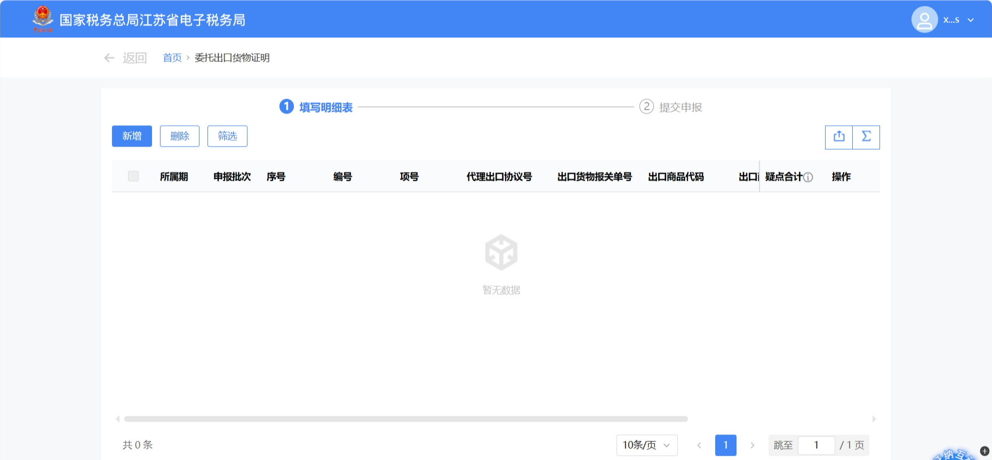Select step 2 提交申报
Viewport: 992px width, 460px height.
click(671, 107)
